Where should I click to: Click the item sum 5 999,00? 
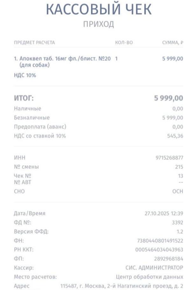coord(172,59)
